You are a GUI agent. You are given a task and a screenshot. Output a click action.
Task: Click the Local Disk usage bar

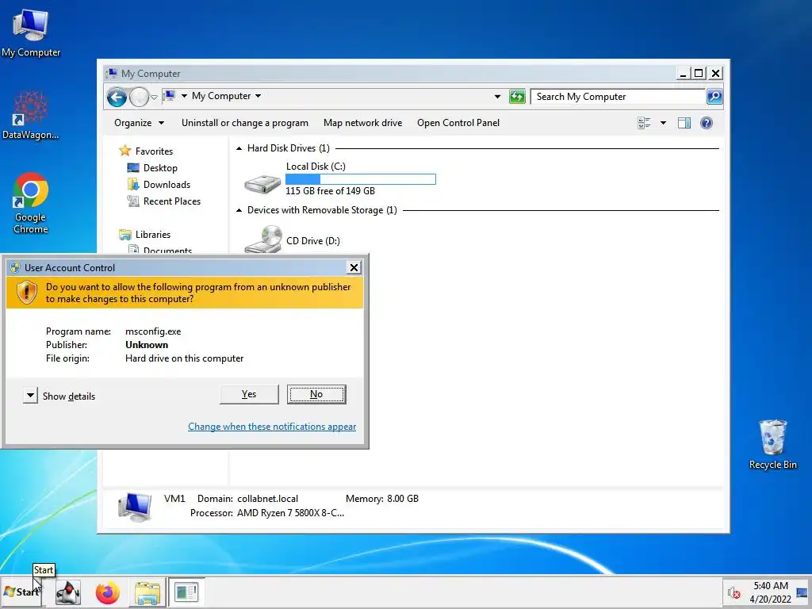361,179
